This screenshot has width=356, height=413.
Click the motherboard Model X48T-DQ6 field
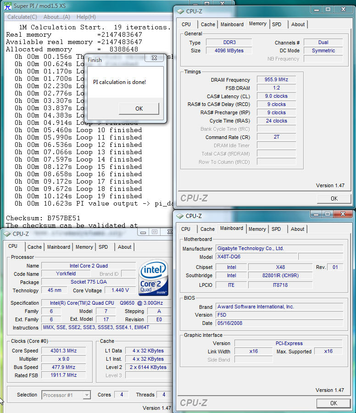click(257, 257)
